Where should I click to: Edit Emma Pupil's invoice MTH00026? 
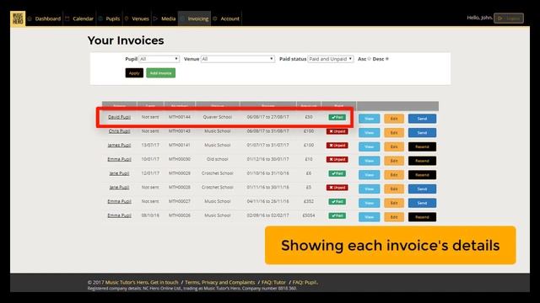[x=394, y=217]
